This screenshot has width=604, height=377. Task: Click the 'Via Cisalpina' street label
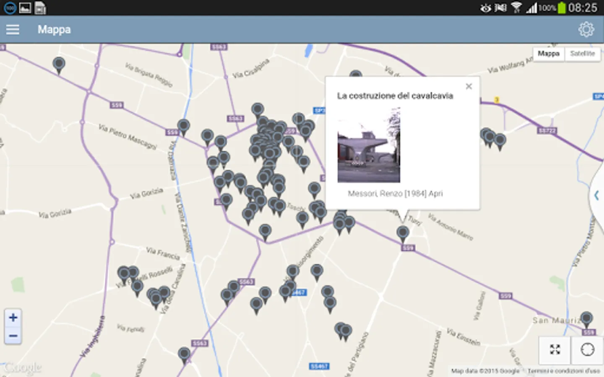(x=251, y=68)
